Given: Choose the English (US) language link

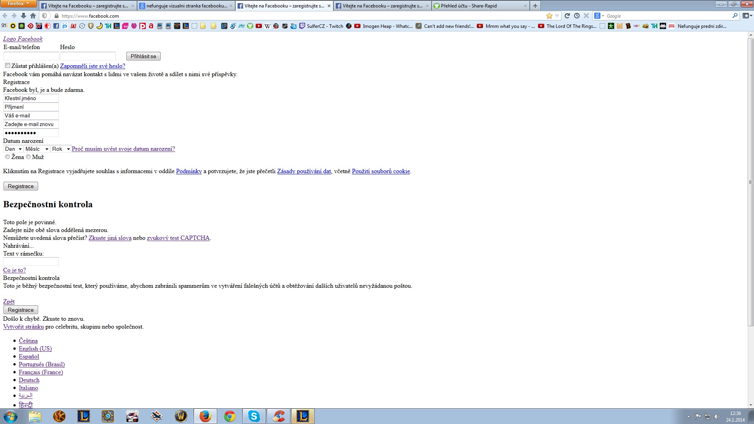Looking at the screenshot, I should pyautogui.click(x=35, y=349).
